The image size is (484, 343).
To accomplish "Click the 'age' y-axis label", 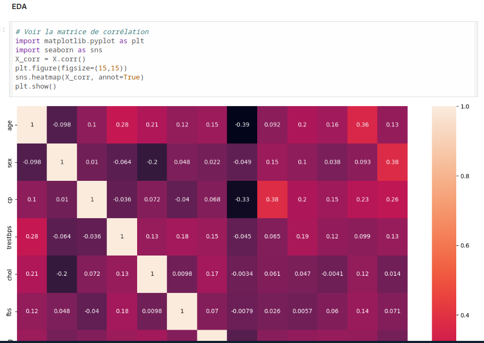I will point(10,125).
